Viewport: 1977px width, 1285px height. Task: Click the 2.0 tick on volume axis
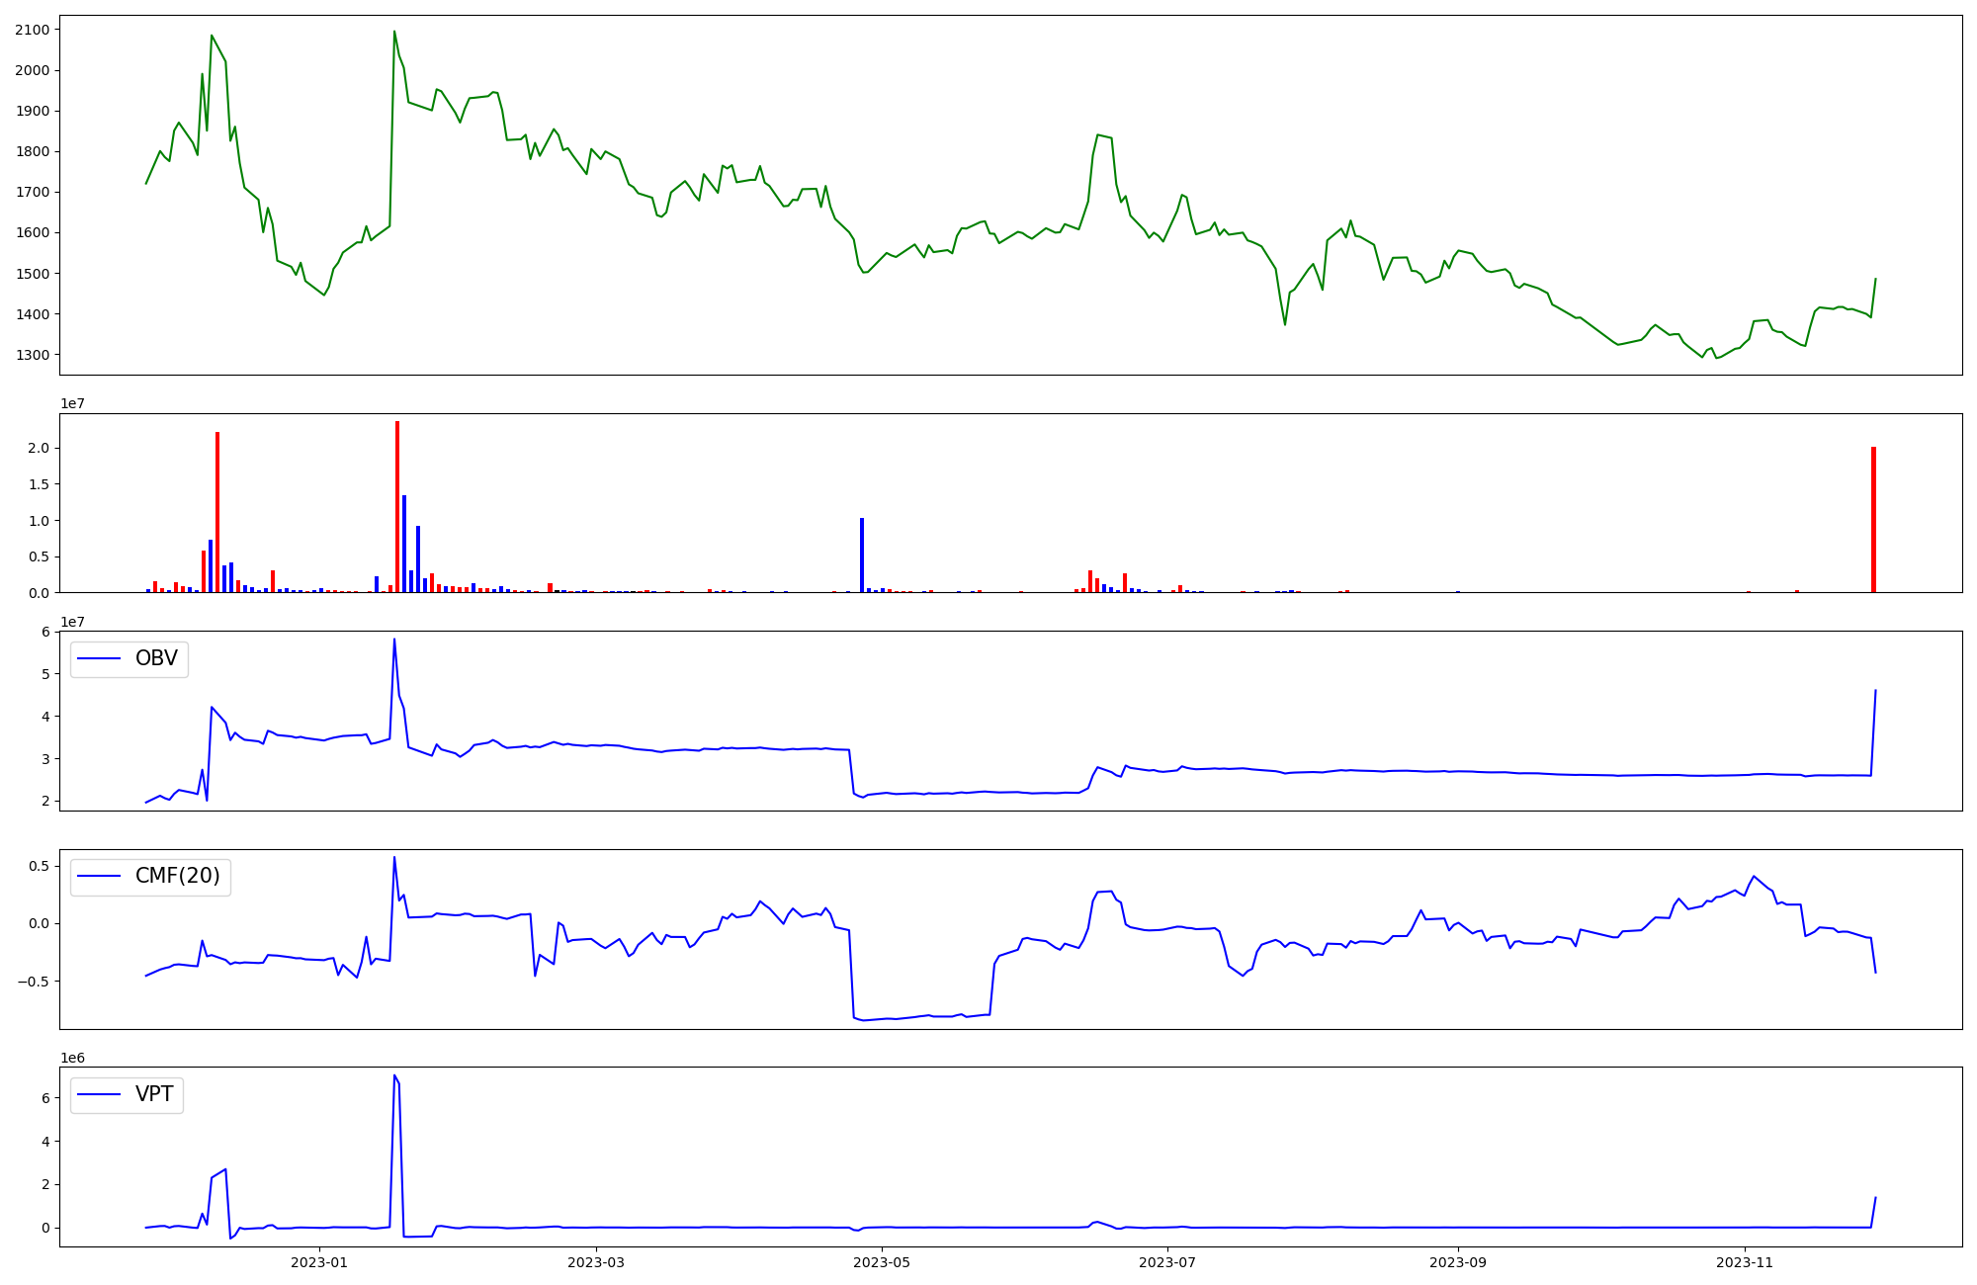tap(38, 448)
